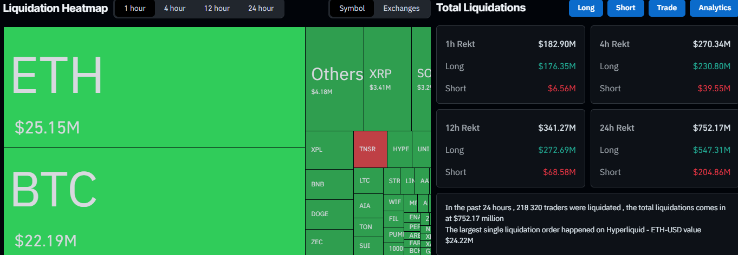Click the DOGE heatmap tile
This screenshot has width=738, height=255.
click(x=329, y=214)
